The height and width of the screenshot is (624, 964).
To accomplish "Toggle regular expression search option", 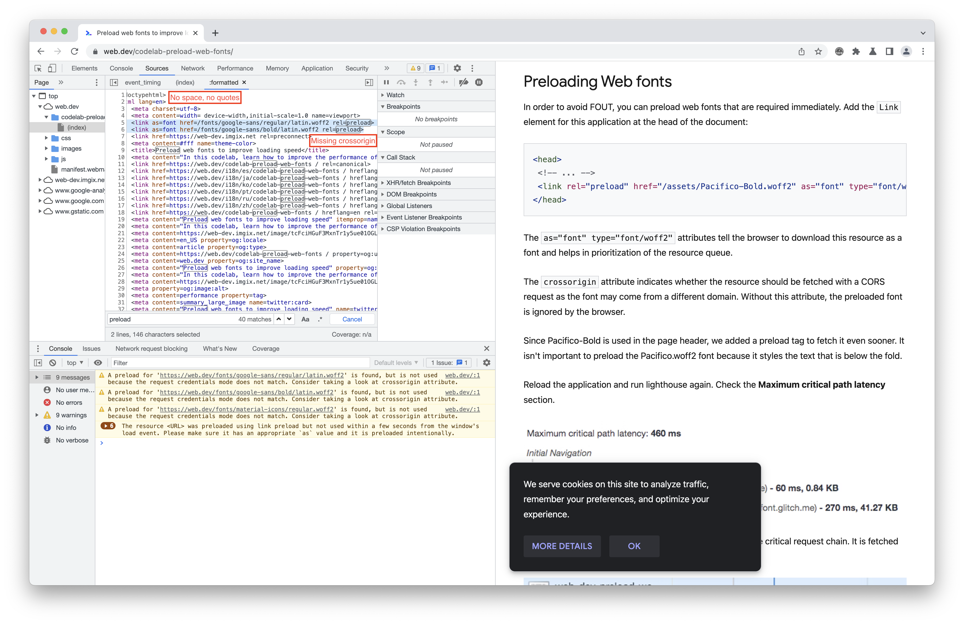I will (320, 319).
